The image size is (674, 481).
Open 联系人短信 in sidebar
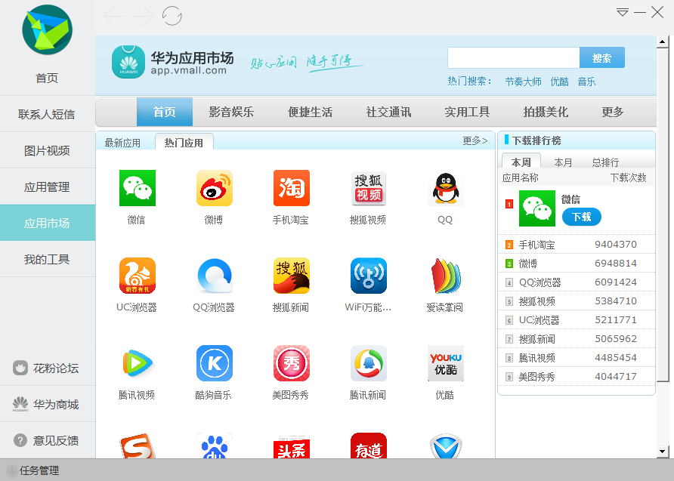(48, 114)
